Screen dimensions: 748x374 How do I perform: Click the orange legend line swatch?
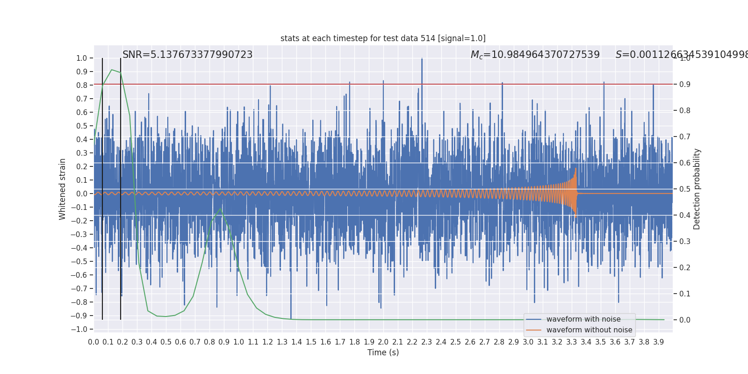pyautogui.click(x=533, y=330)
